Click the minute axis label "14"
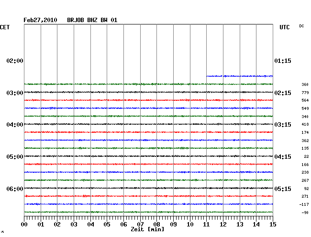The image size is (311, 237). point(256,225)
